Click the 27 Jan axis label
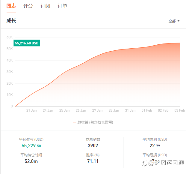This screenshot has width=186, height=174. pos(97,110)
